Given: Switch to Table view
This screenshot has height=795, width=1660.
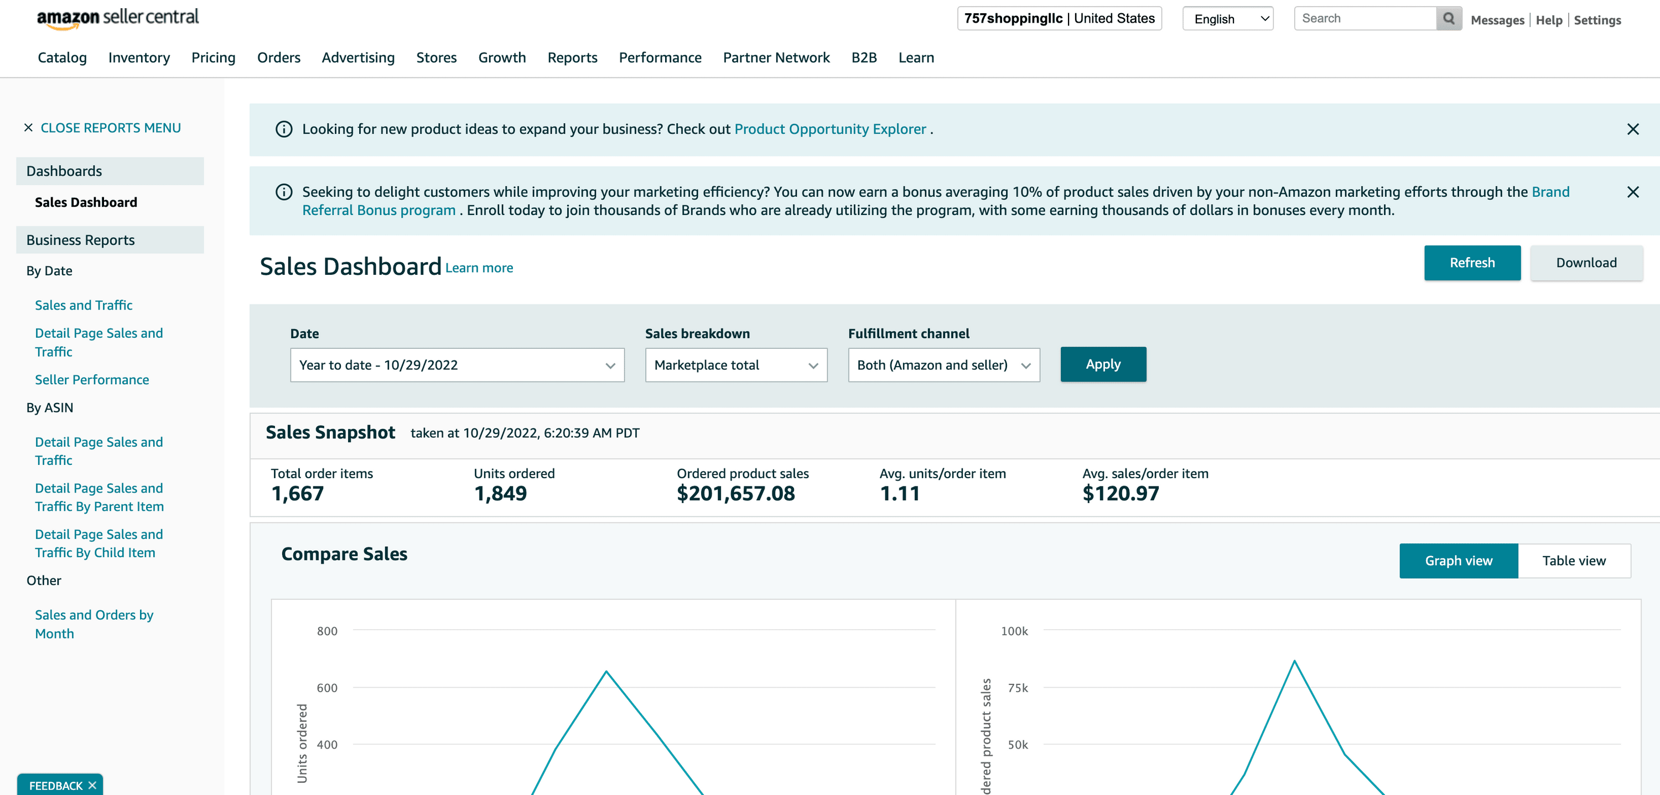Looking at the screenshot, I should point(1573,561).
